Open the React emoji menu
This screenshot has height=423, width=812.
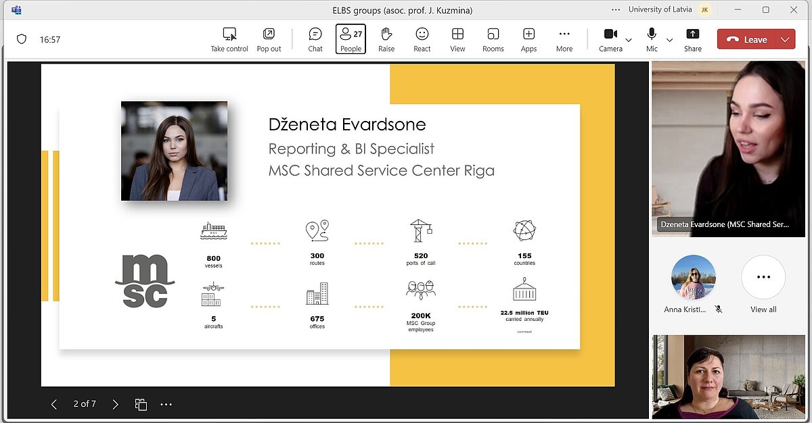(422, 39)
